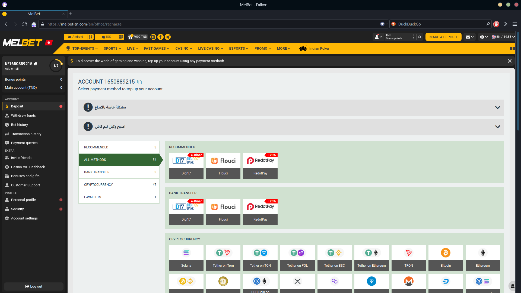The height and width of the screenshot is (293, 521).
Task: Expand the second Arabic agent notice
Action: [x=291, y=127]
